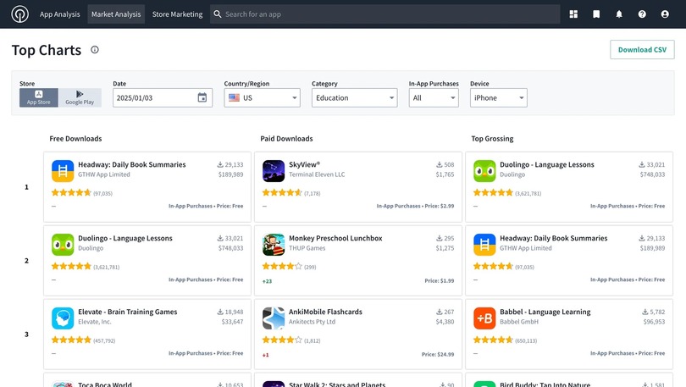Open SkyView app title link
This screenshot has width=686, height=387.
[304, 164]
